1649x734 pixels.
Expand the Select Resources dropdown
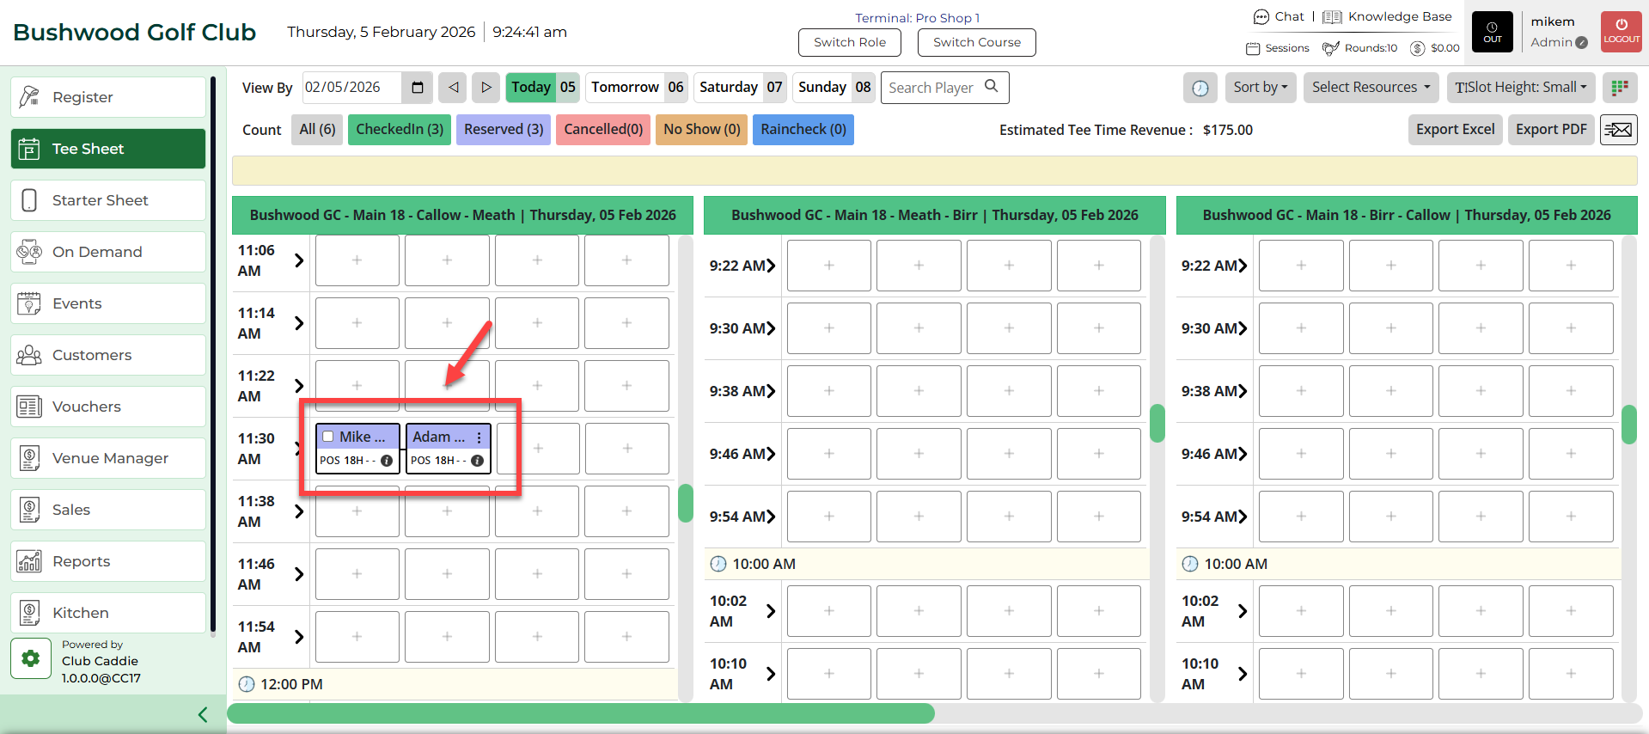click(1371, 88)
